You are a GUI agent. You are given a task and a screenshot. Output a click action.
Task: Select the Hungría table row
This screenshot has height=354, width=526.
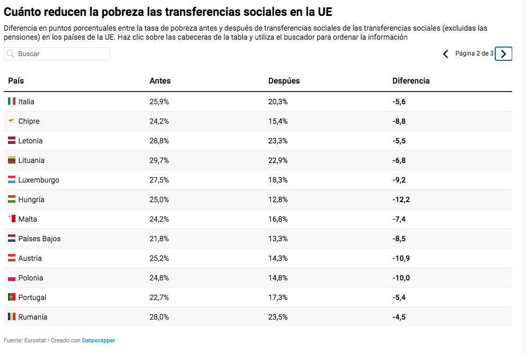coord(258,199)
